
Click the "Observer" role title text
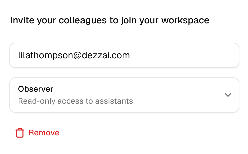point(36,89)
